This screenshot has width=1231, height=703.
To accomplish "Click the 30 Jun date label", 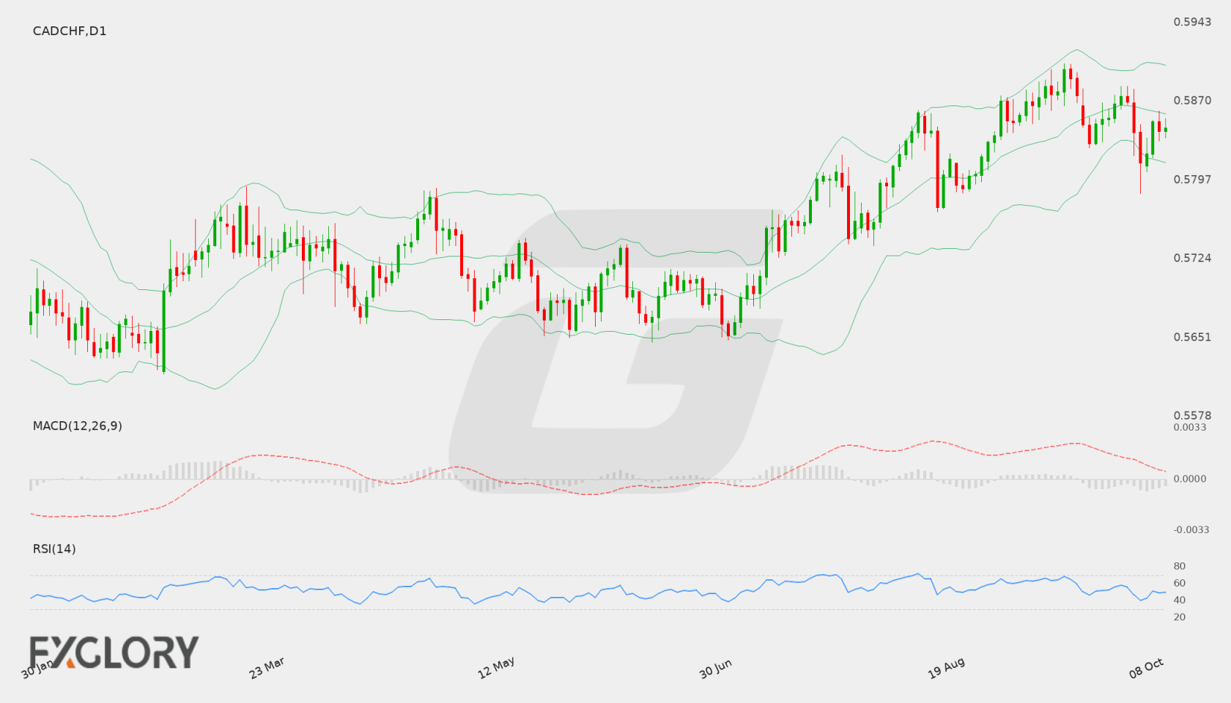I will coord(715,669).
